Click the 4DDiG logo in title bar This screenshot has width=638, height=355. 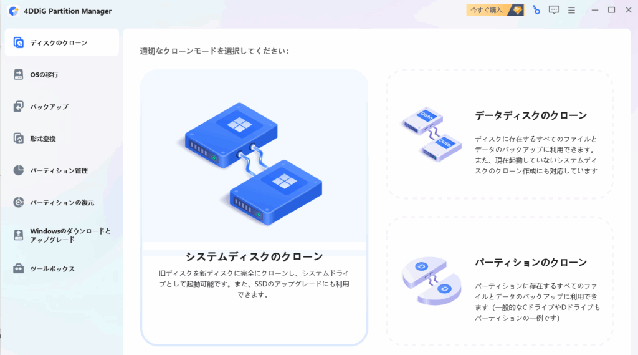(14, 11)
